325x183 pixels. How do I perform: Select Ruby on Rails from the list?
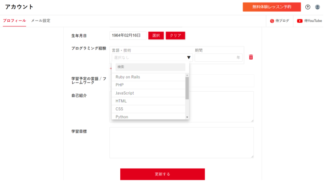pos(128,77)
